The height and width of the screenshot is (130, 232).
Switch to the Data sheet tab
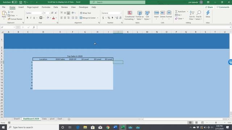point(44,119)
